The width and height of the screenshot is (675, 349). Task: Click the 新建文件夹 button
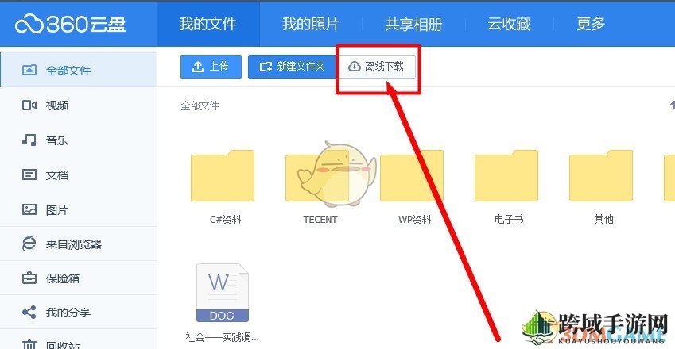[292, 67]
